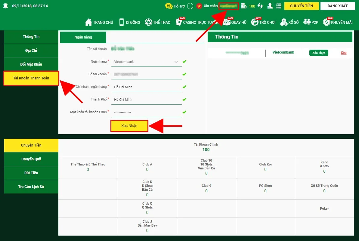Open the Xổ Số menu item
This screenshot has width=359, height=241.
289,22
